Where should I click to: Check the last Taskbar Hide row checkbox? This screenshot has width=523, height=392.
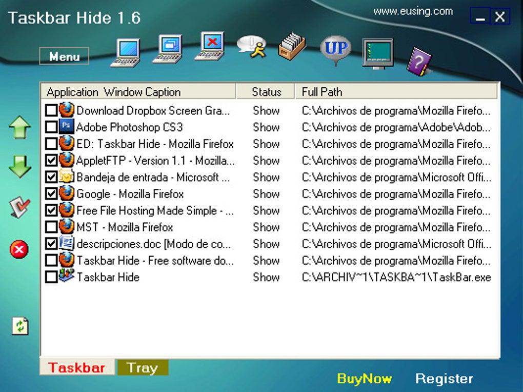[51, 277]
